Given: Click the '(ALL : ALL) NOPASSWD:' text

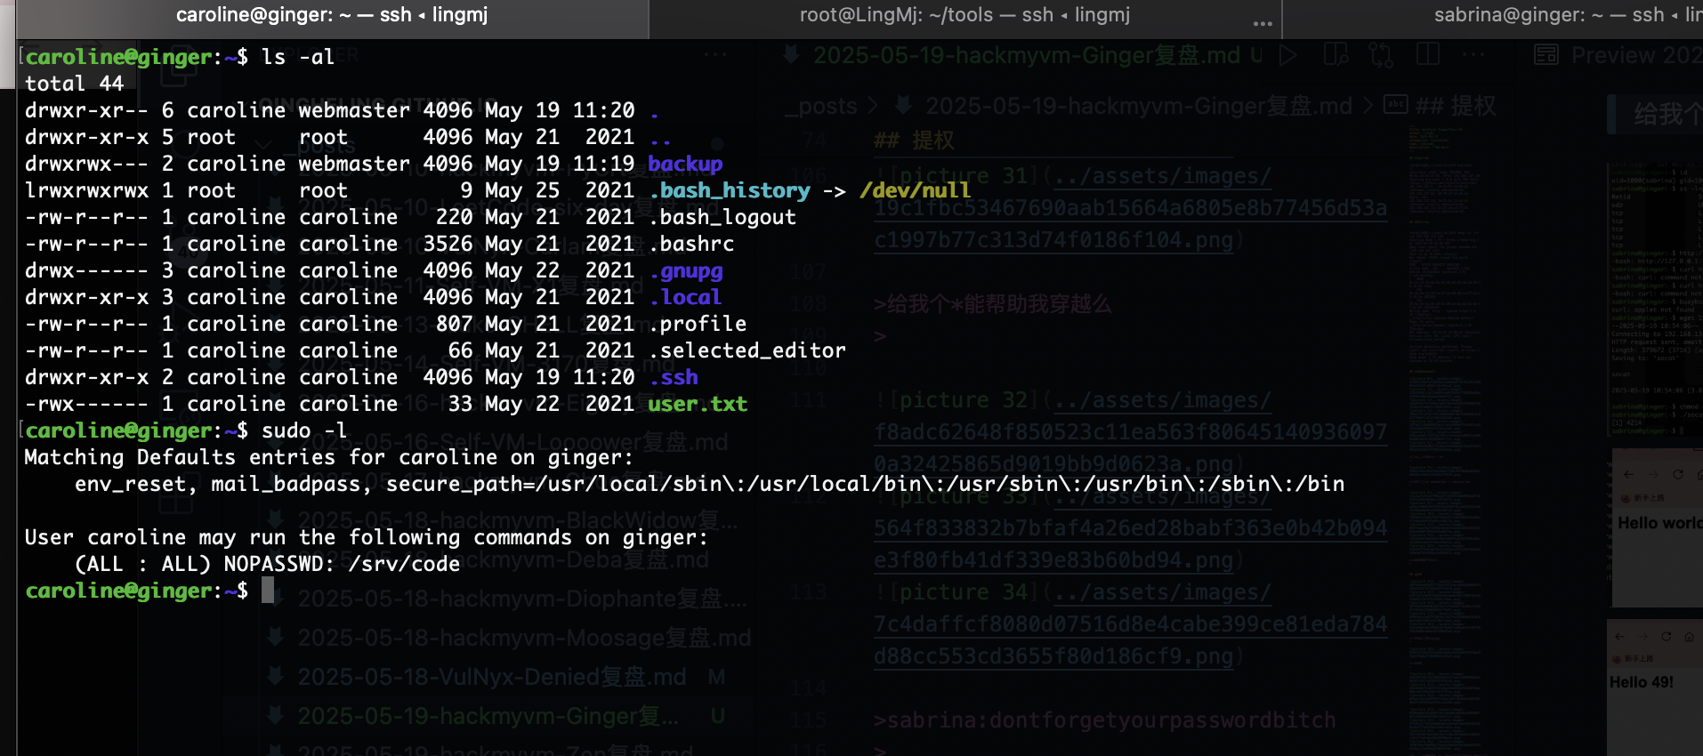Looking at the screenshot, I should 205,564.
